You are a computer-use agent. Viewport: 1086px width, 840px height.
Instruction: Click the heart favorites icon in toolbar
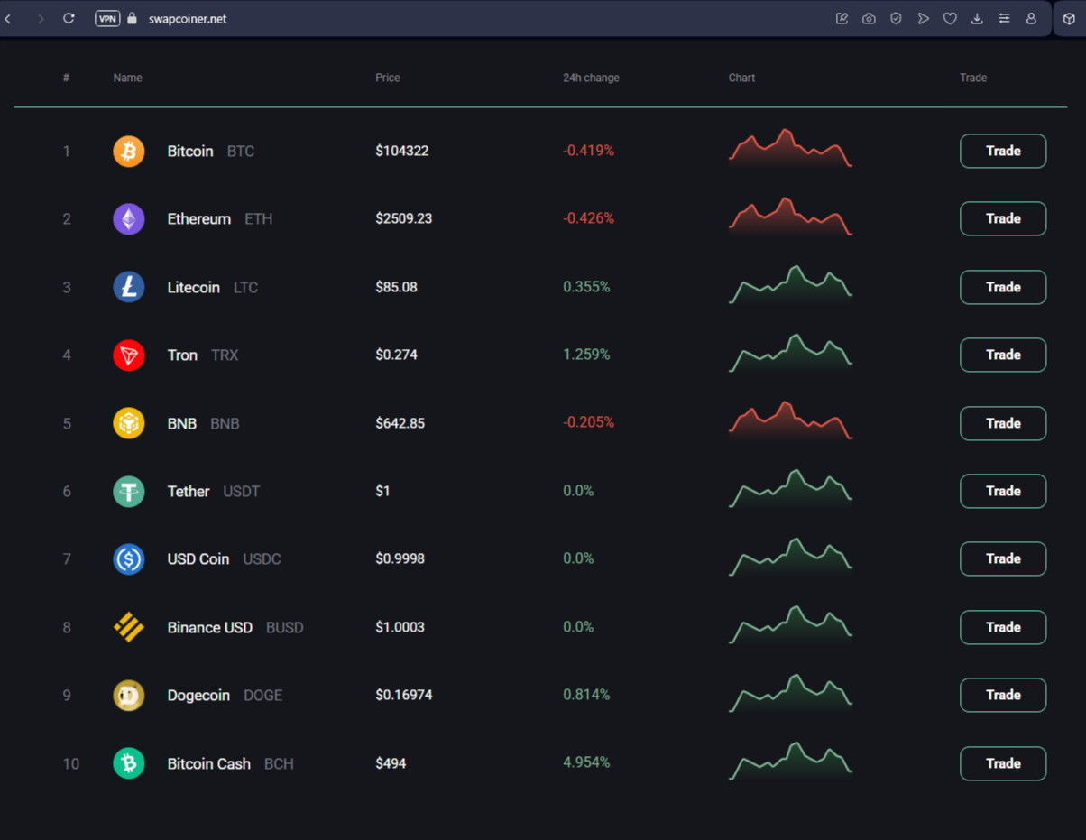950,18
